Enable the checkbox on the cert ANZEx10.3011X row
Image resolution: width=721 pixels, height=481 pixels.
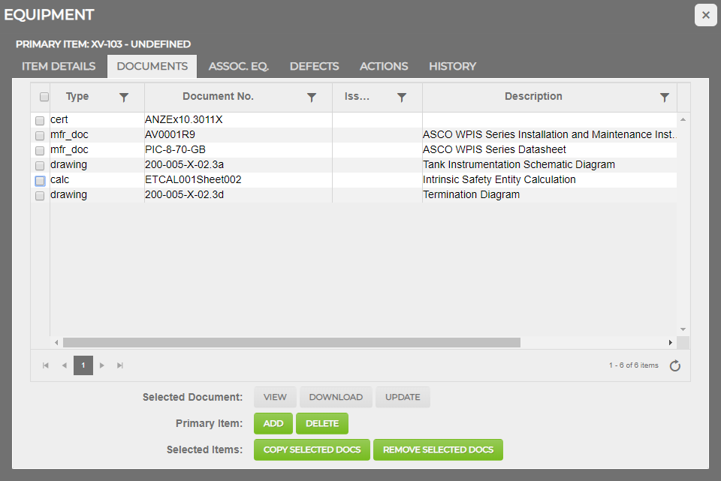click(x=39, y=120)
